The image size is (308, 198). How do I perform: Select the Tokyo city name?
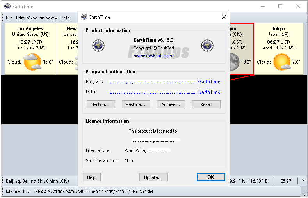(278, 28)
